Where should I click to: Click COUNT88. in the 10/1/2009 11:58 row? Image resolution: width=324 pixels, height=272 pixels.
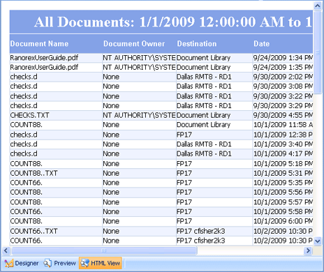[26, 125]
